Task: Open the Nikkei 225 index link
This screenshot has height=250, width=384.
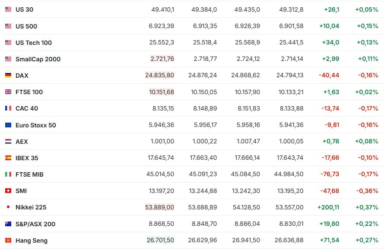Action: click(31, 207)
